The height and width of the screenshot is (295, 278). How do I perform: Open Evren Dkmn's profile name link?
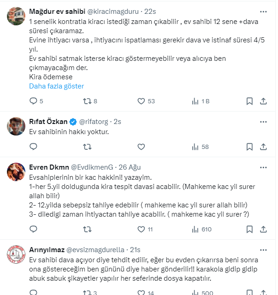[x=49, y=167]
